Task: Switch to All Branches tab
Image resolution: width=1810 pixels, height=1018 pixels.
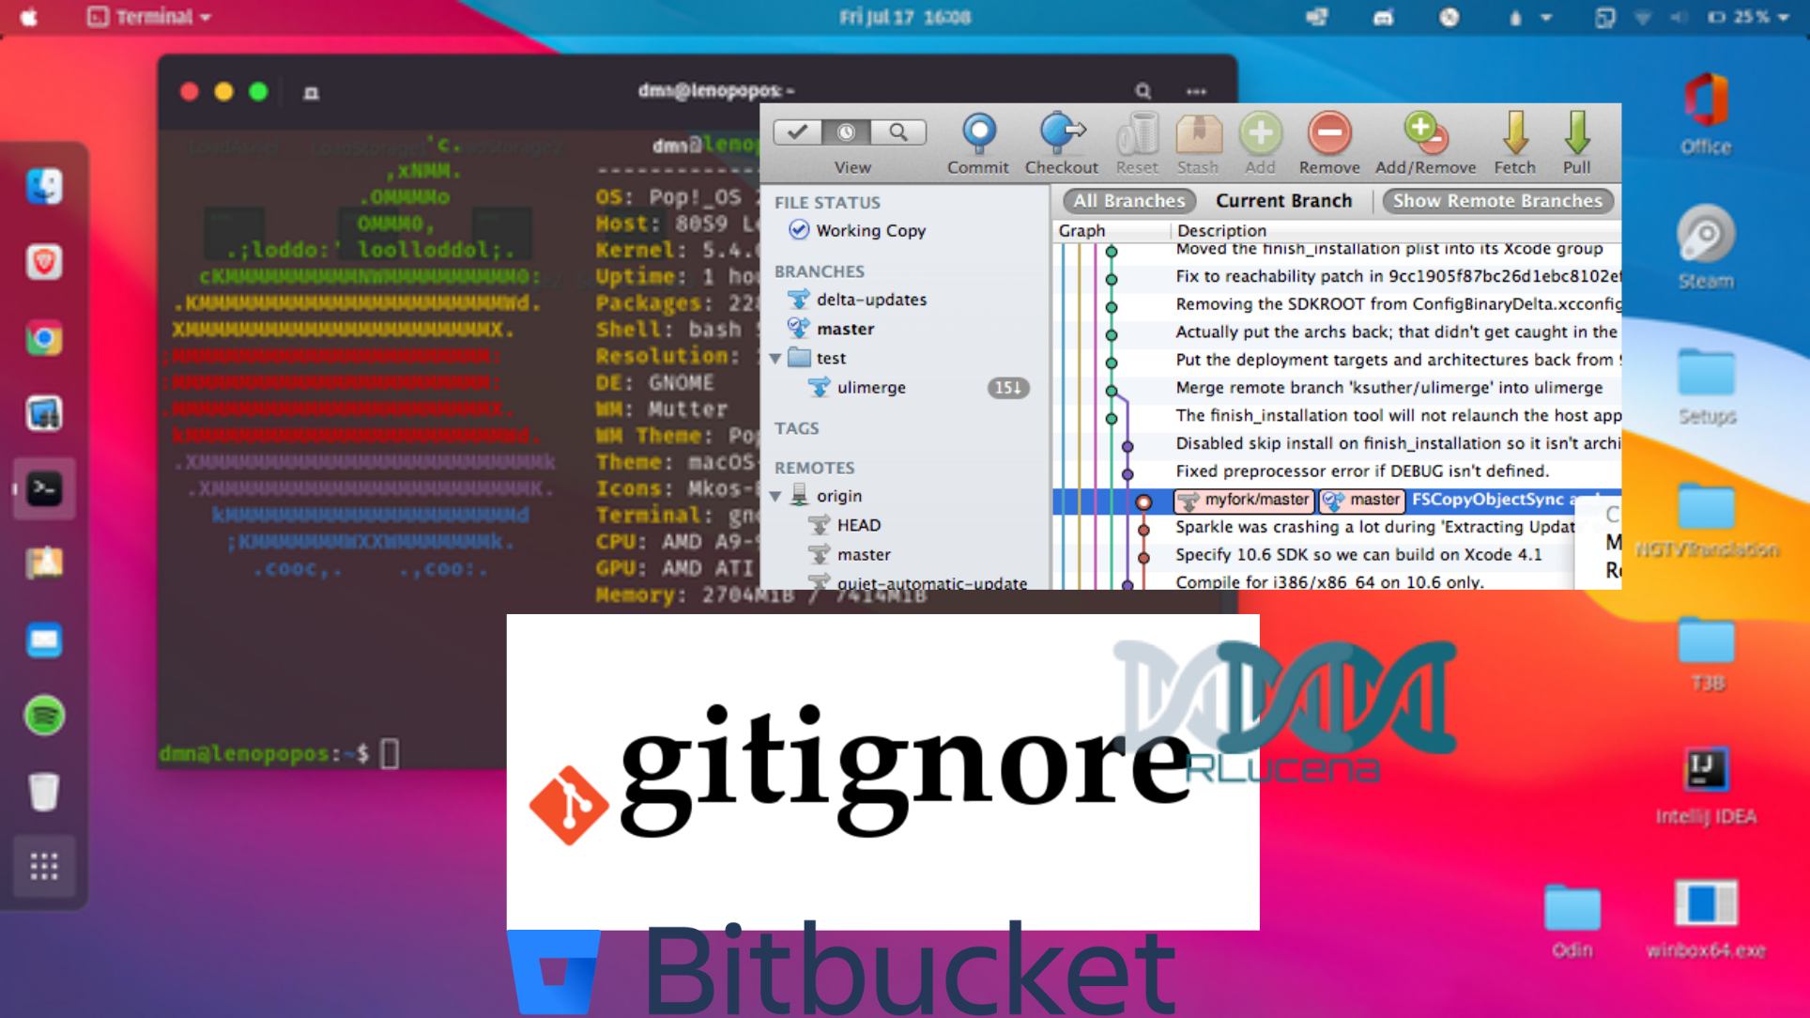Action: coord(1127,200)
